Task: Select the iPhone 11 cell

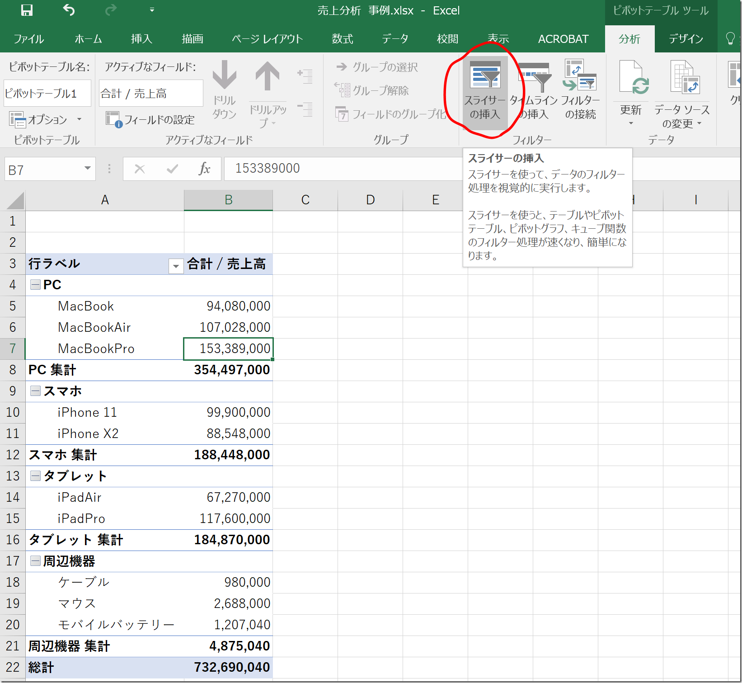Action: click(105, 412)
